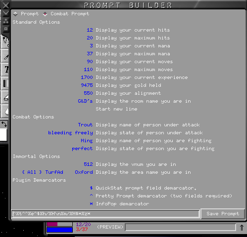Select the eraser tool in left toolbar
The image size is (247, 237).
pos(6,97)
